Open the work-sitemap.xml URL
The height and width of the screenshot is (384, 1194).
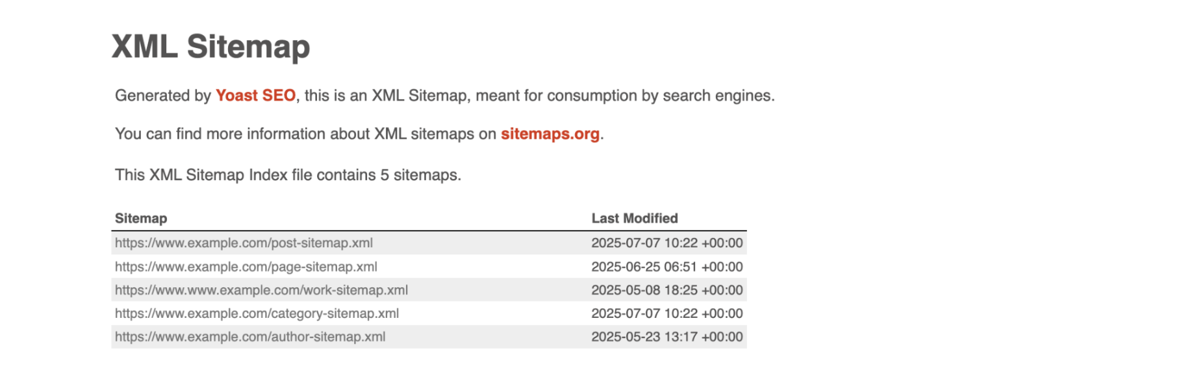pyautogui.click(x=261, y=290)
